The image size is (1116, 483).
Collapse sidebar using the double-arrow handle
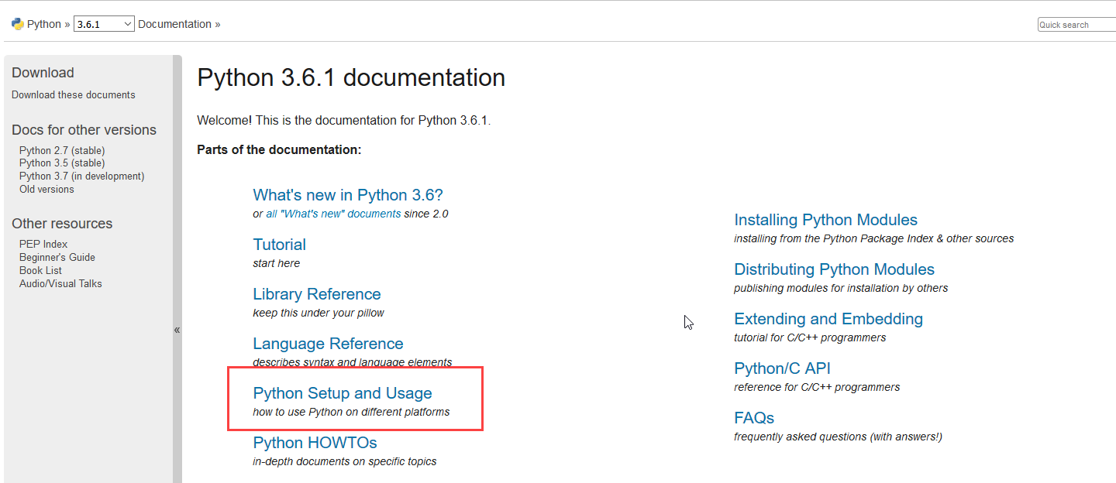(x=177, y=330)
